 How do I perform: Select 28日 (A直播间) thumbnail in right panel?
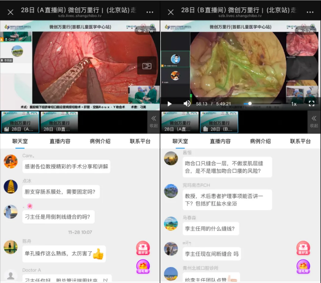179,122
